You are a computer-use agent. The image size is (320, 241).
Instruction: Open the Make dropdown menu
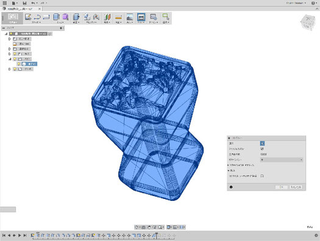click(x=141, y=22)
